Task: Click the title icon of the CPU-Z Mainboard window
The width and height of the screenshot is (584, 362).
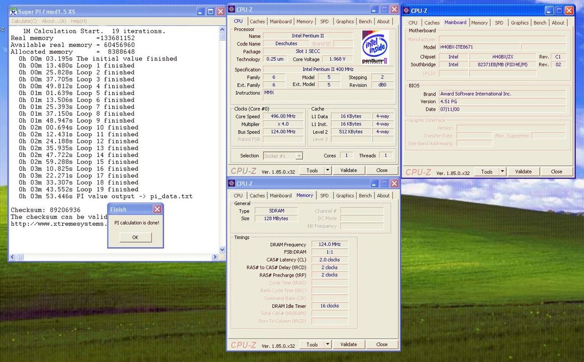Action: [x=406, y=11]
